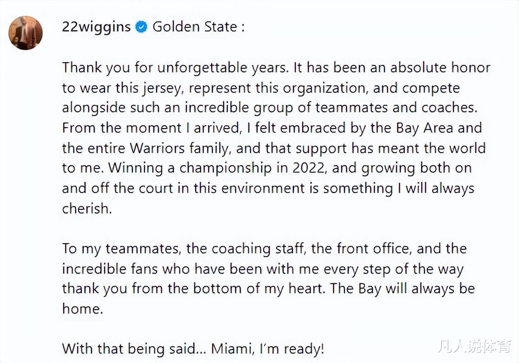
Task: Click the 22wiggins username
Action: click(x=96, y=27)
